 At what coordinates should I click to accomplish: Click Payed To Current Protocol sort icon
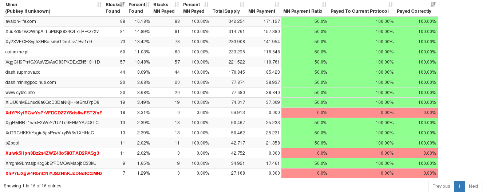[x=391, y=4]
